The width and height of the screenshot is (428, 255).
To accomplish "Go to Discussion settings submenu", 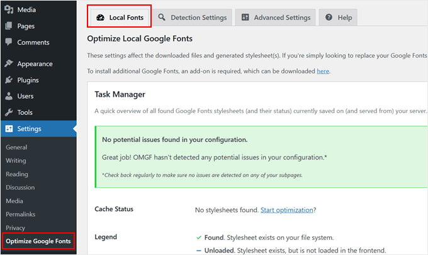I will click(20, 187).
